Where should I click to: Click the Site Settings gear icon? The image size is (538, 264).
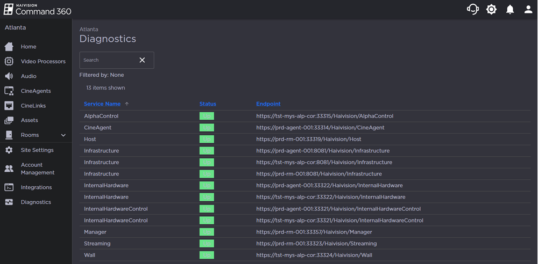click(9, 150)
